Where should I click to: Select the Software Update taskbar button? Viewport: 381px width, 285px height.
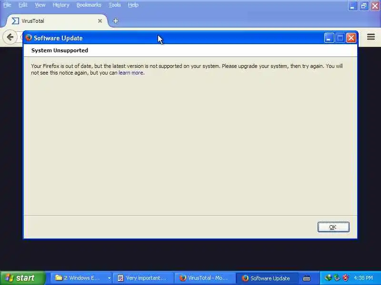(267, 278)
